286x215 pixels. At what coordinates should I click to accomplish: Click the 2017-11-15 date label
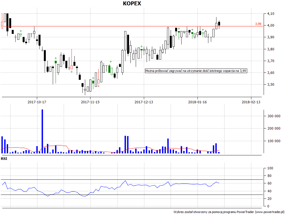pos(90,102)
